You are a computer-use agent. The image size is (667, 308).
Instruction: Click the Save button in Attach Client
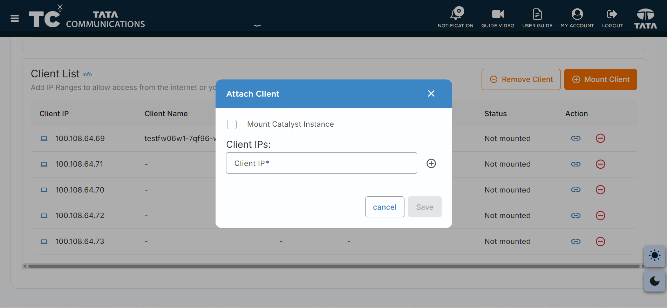pos(424,207)
